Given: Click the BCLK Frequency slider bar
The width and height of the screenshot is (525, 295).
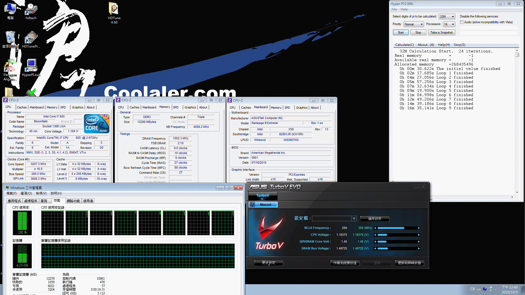Looking at the screenshot, I should pyautogui.click(x=397, y=228).
